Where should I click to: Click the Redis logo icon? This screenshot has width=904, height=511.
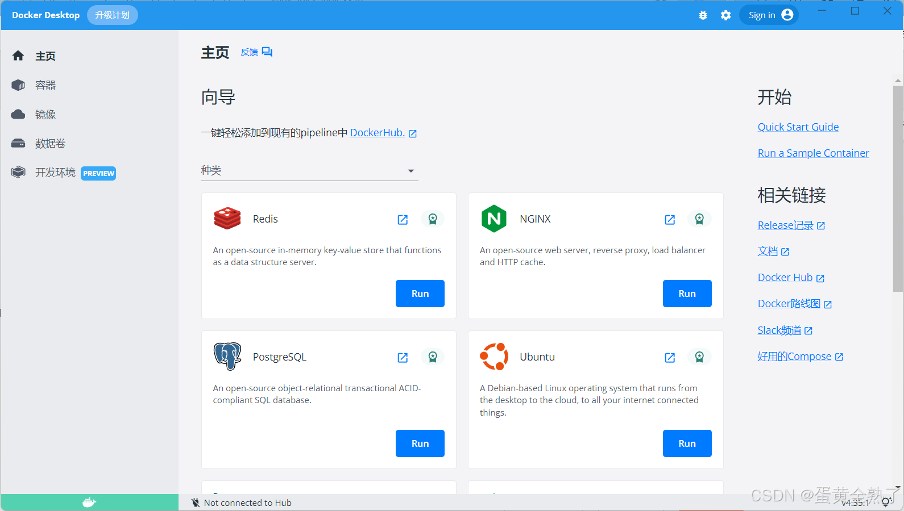[227, 219]
